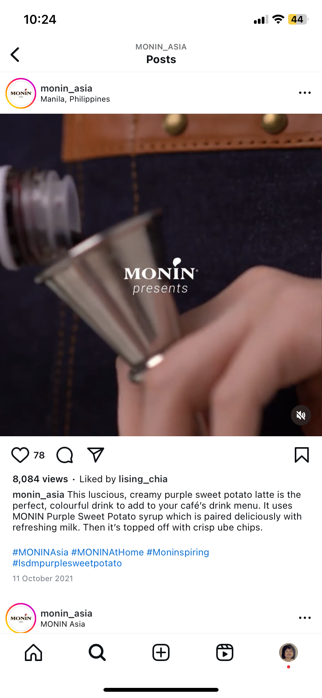
Task: Open monin_asia story from top avatar
Action: pos(21,93)
